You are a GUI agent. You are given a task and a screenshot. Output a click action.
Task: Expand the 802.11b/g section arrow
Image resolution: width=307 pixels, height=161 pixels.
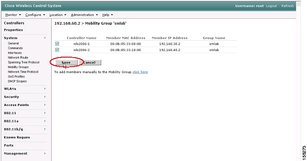(x=45, y=129)
